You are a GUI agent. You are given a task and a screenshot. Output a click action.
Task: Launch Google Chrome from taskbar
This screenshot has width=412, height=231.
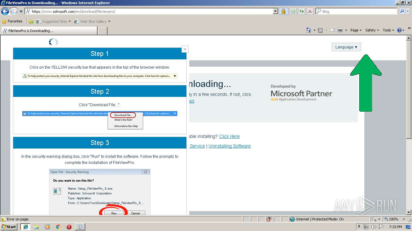coord(58,227)
